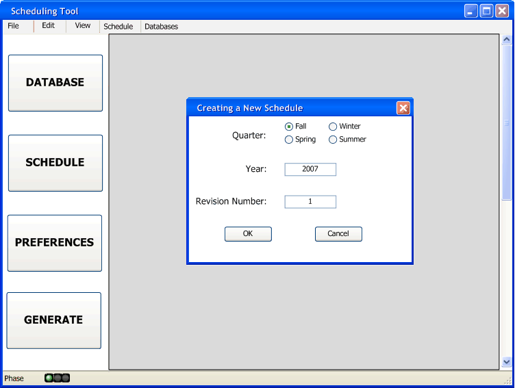The height and width of the screenshot is (388, 515).
Task: Choose the Spring quarter option
Action: click(x=289, y=140)
